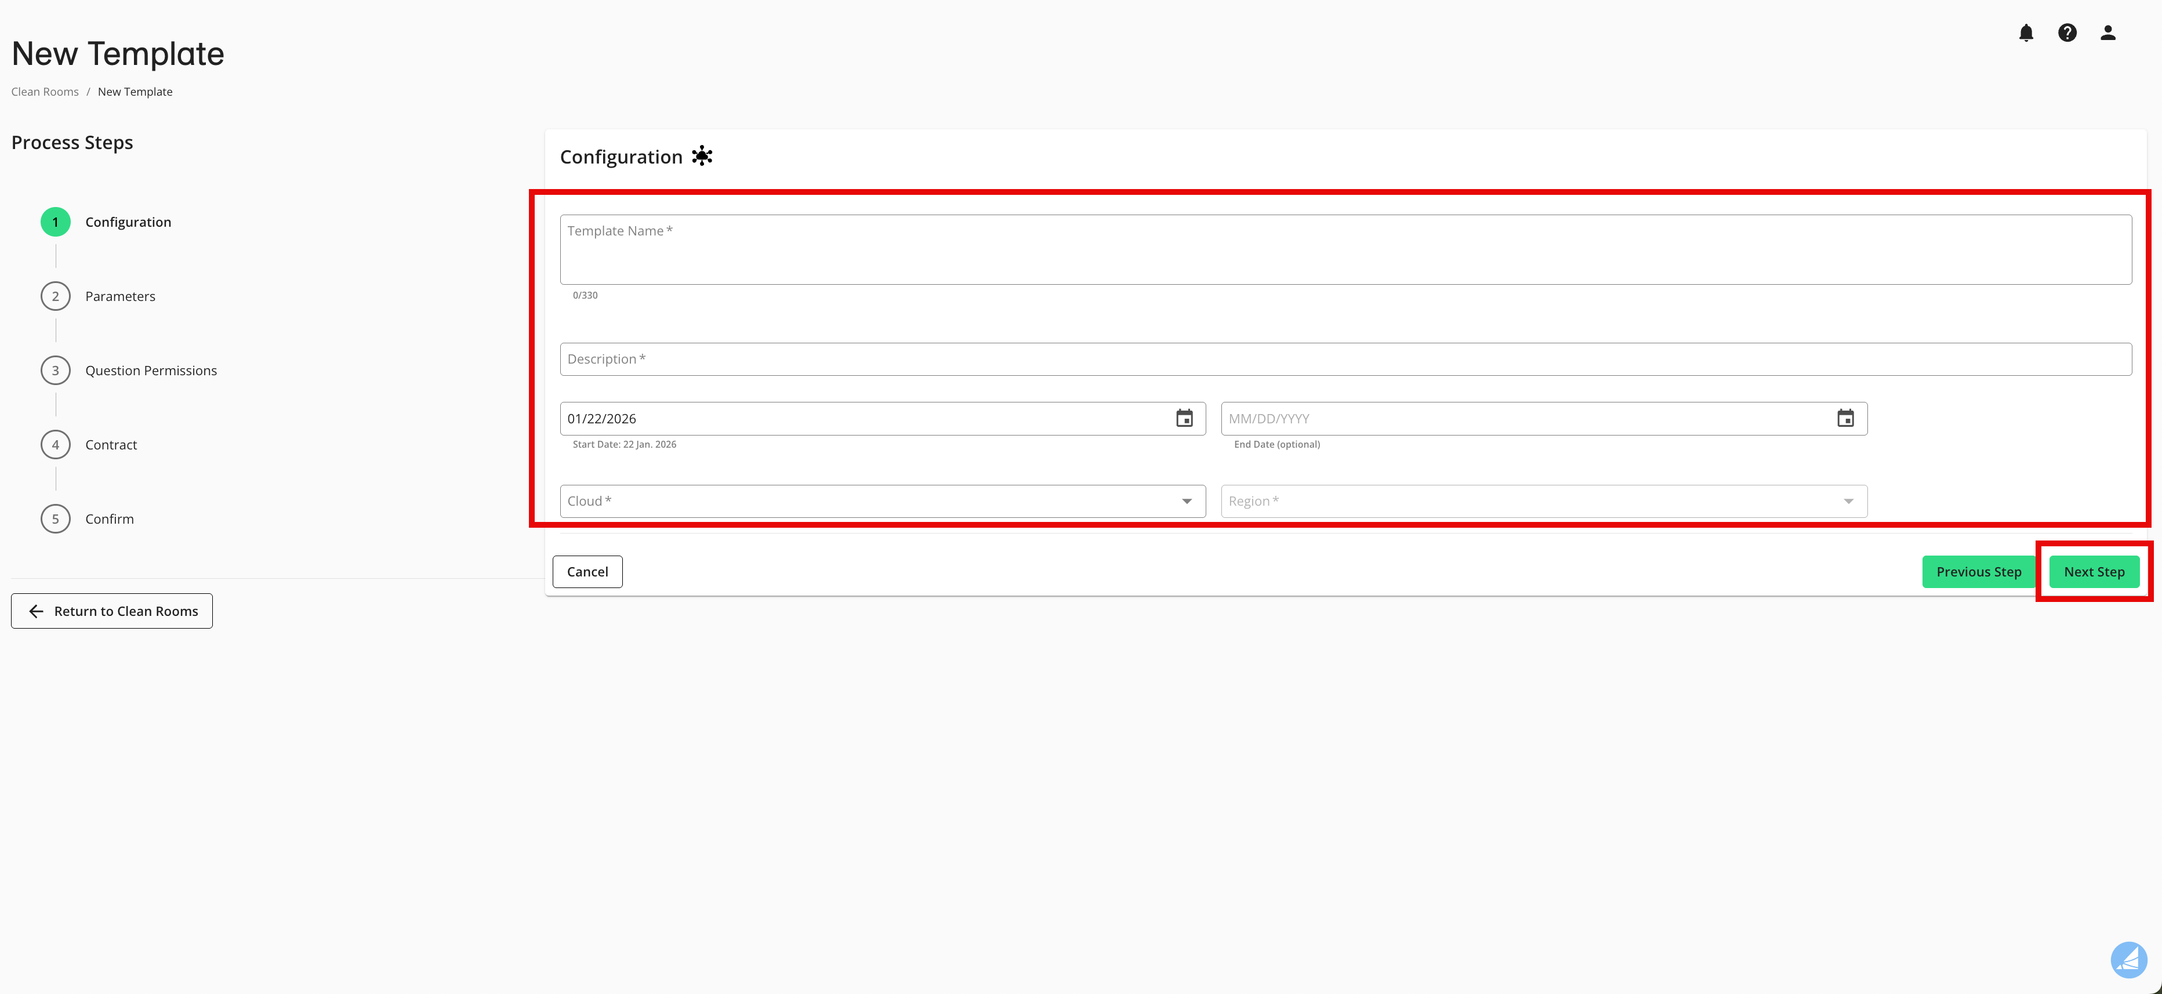The image size is (2162, 994).
Task: Select step 4 Contract
Action: 111,444
